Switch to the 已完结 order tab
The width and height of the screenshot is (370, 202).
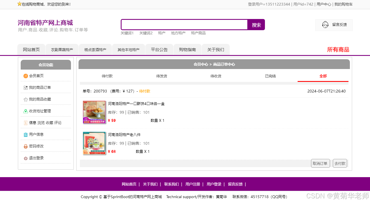point(270,76)
